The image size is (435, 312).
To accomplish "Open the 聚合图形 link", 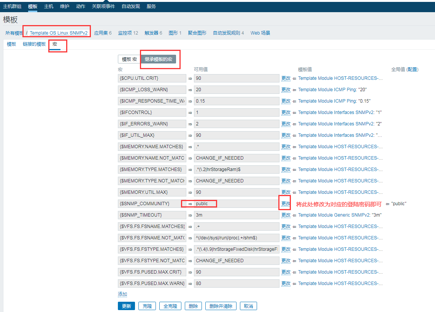I will pos(197,33).
